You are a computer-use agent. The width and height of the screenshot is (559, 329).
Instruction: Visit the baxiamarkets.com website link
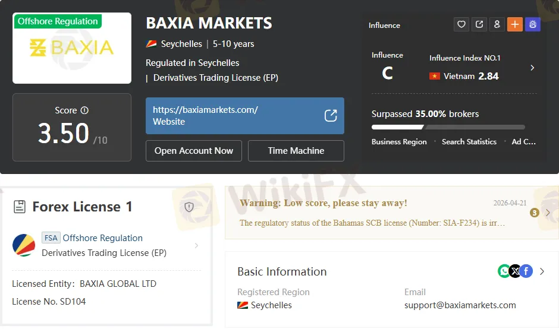[x=244, y=116]
